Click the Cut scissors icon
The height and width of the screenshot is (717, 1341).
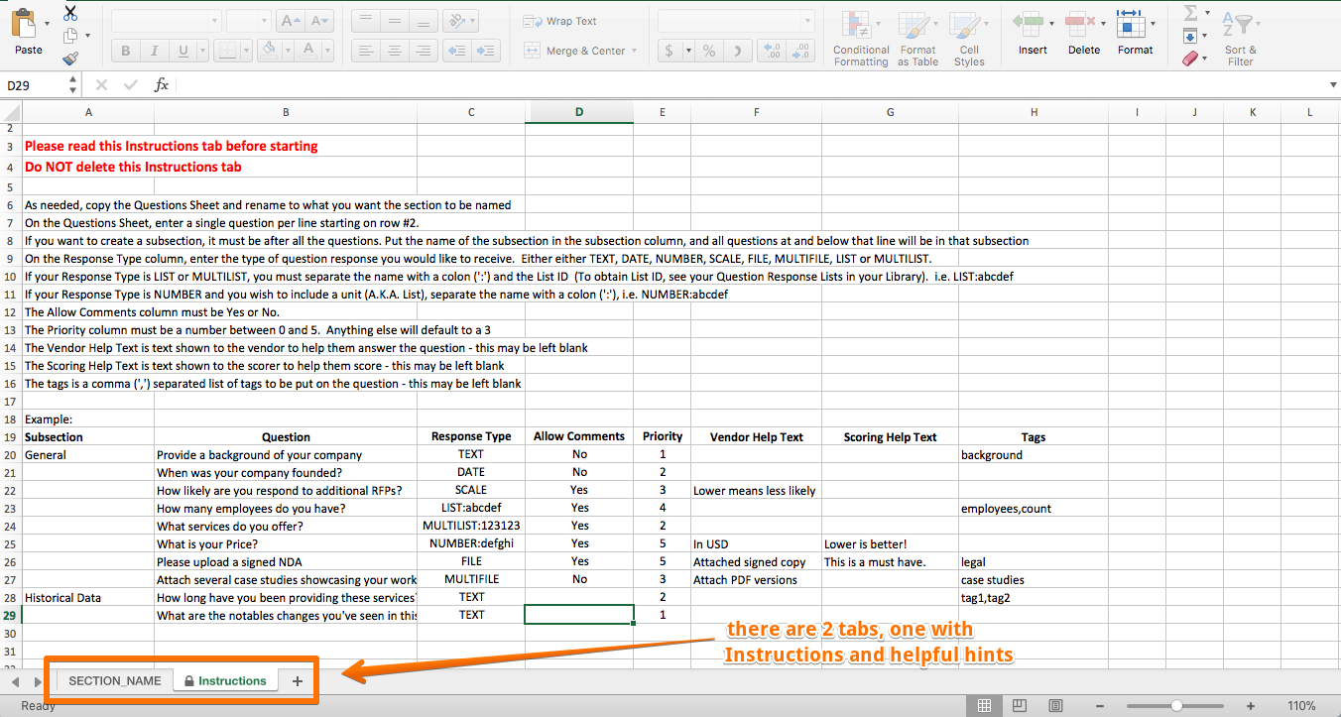pos(69,13)
